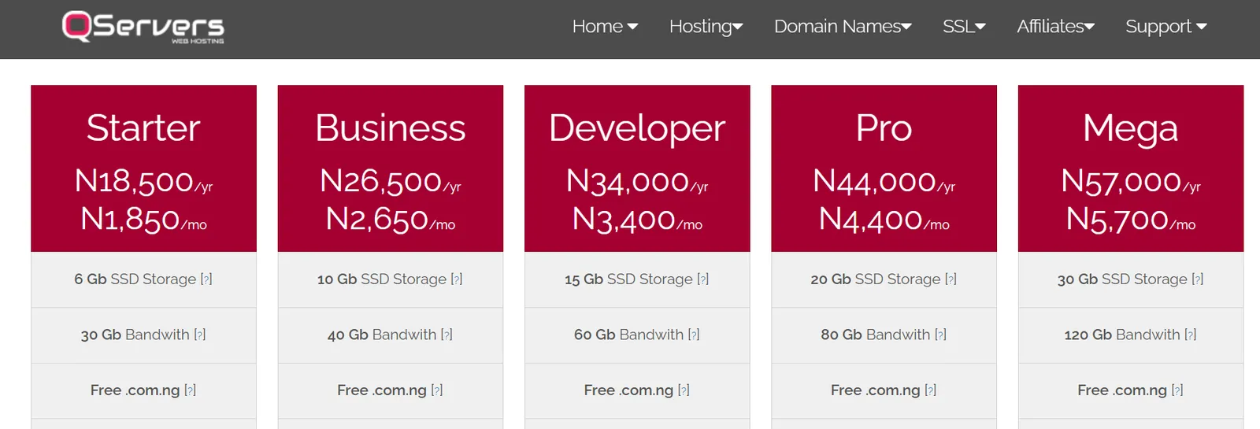Show help for Developer Free .com.ng
The width and height of the screenshot is (1260, 429).
tap(684, 390)
